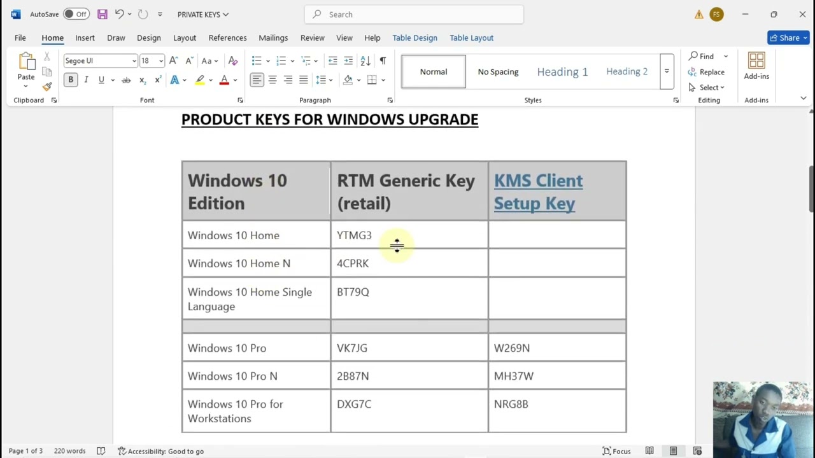Toggle Align Left

point(257,80)
